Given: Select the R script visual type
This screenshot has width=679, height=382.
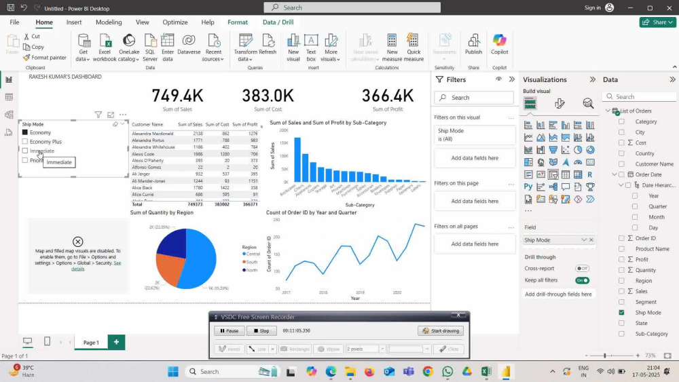Looking at the screenshot, I should 590,174.
